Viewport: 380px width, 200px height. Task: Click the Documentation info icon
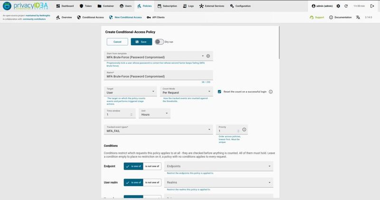click(331, 18)
